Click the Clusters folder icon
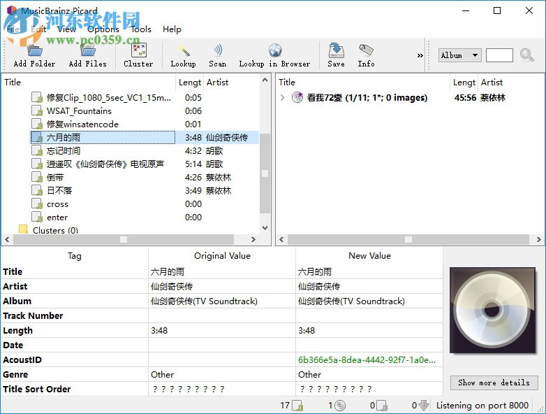This screenshot has width=546, height=414. [23, 230]
